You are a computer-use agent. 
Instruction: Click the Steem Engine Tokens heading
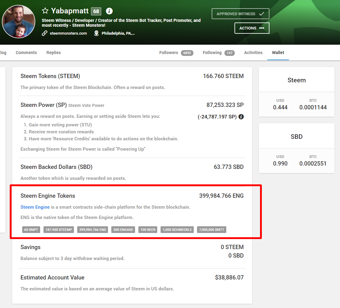coord(48,196)
